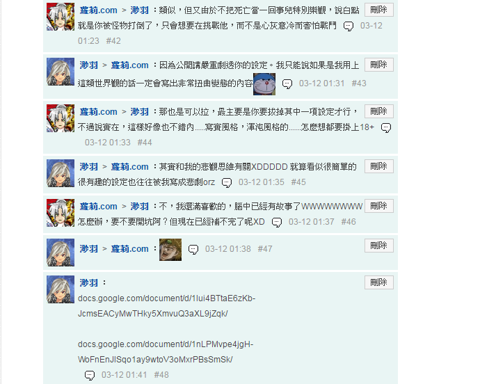480x384 pixels.
Task: Click reply bubble icon on comment #44
Action: click(x=385, y=128)
